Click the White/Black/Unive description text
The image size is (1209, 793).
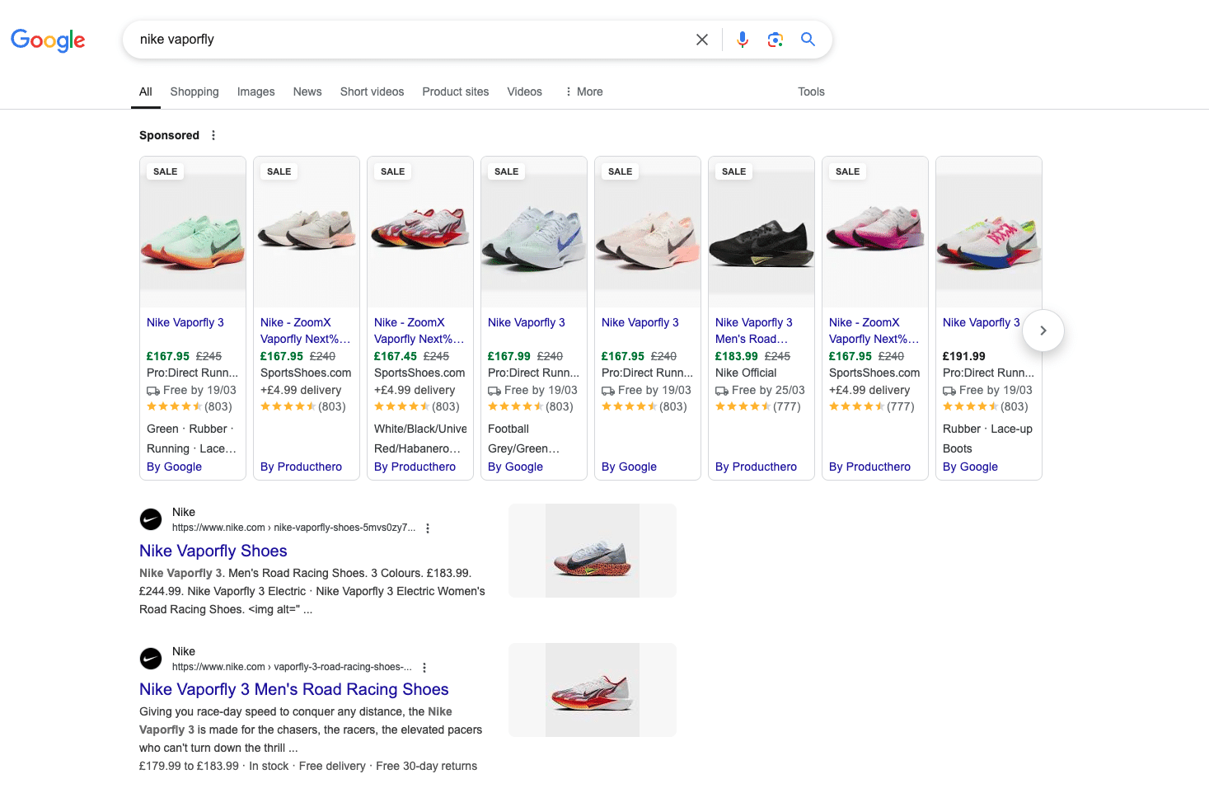point(420,429)
